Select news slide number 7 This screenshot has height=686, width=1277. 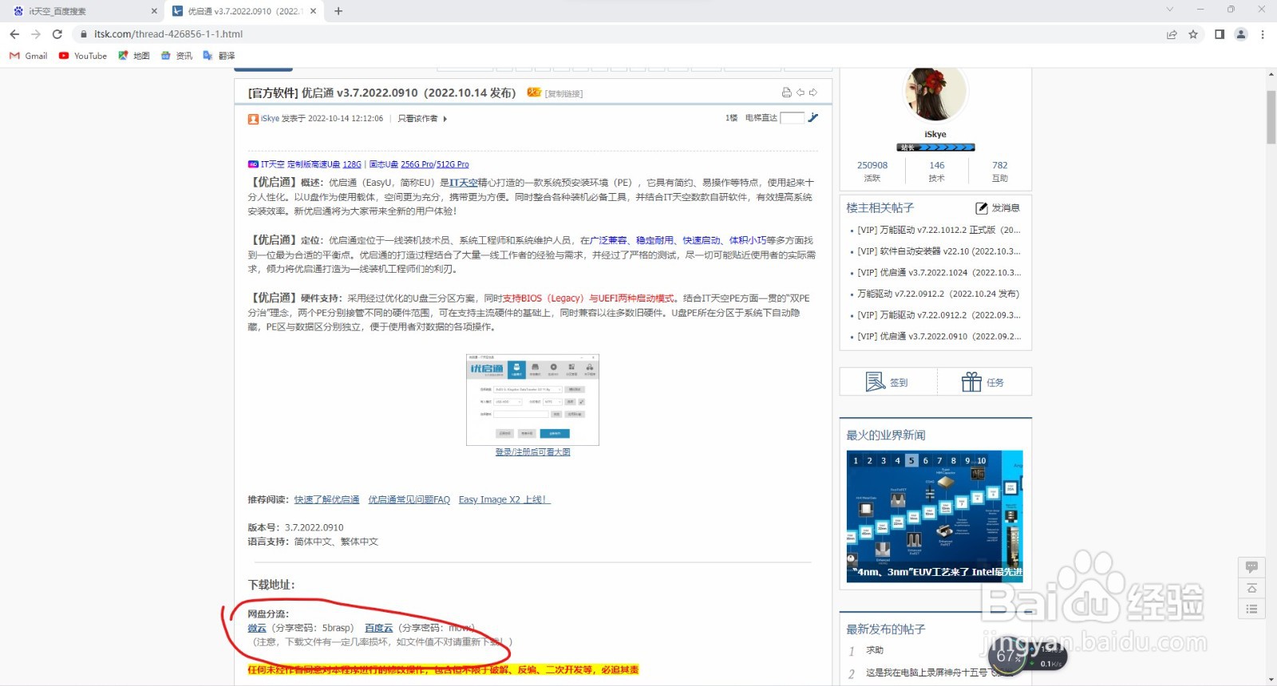click(x=939, y=461)
